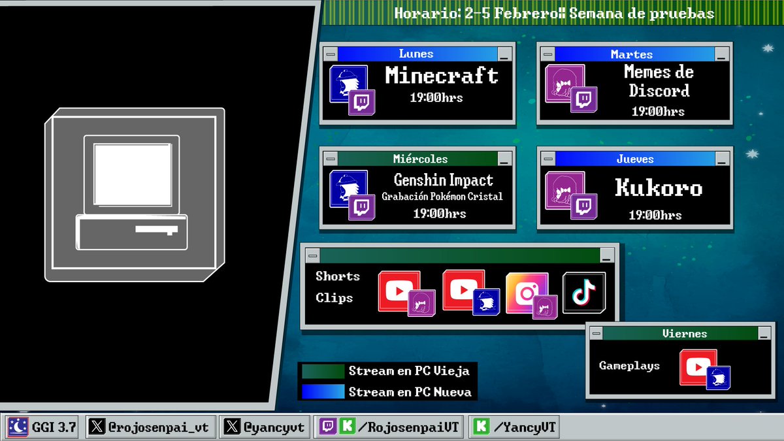784x441 pixels.
Task: Click the blue Stream en PC Nueva swatch
Action: (322, 392)
